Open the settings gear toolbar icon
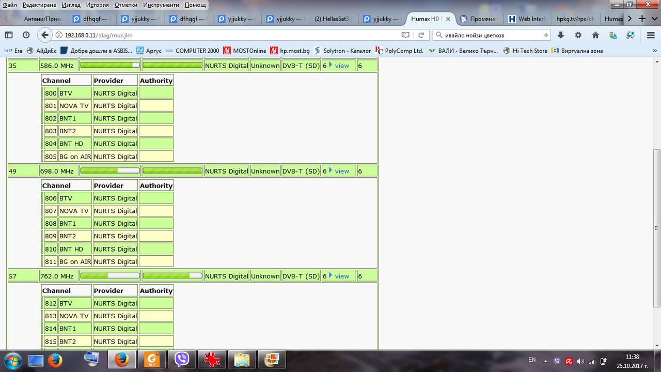The height and width of the screenshot is (372, 661). (x=578, y=35)
